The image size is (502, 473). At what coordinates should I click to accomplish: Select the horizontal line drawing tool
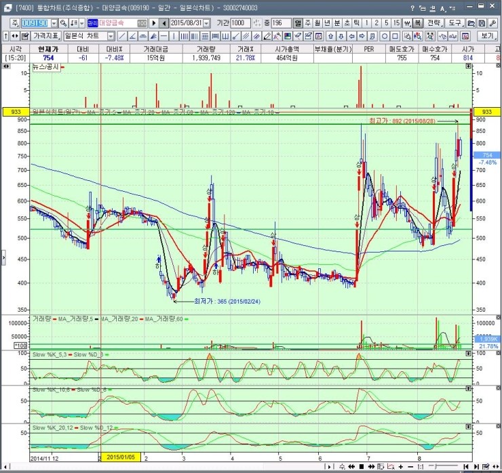click(163, 36)
